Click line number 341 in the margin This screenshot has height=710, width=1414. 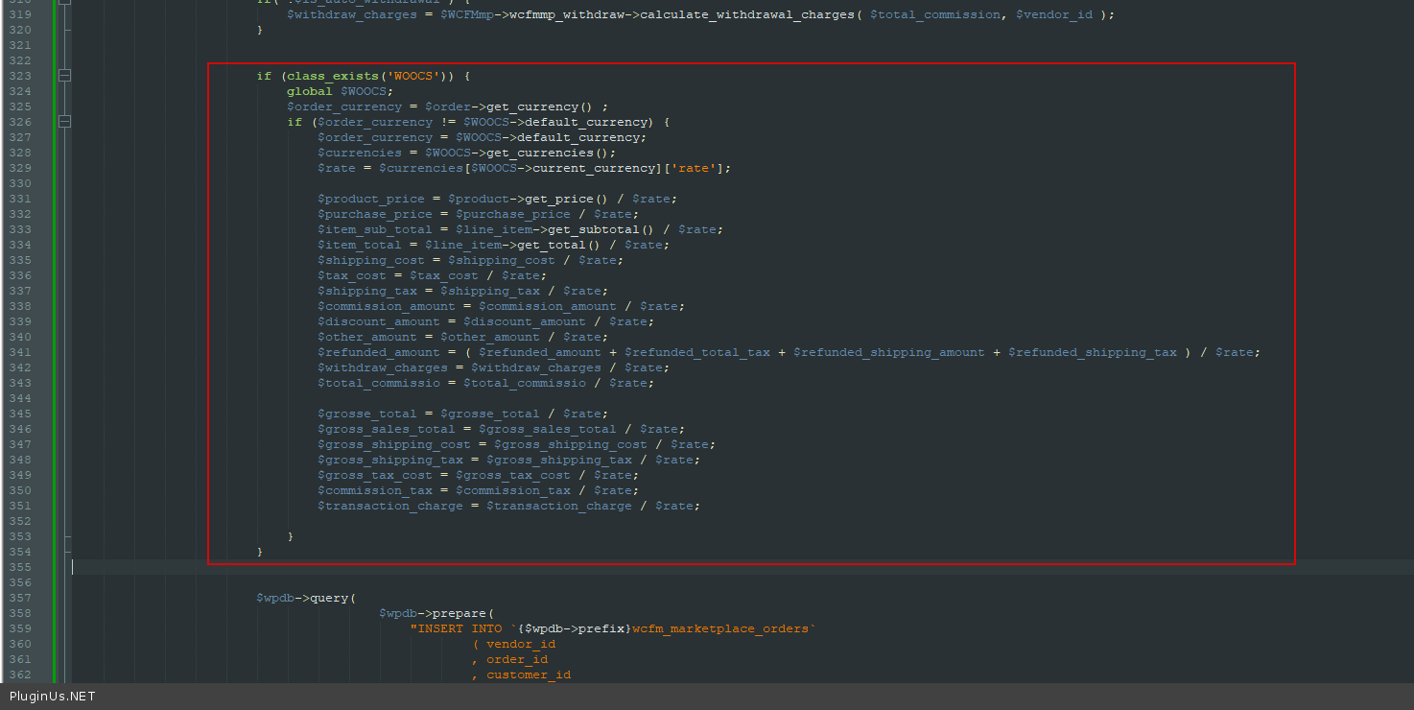click(19, 352)
